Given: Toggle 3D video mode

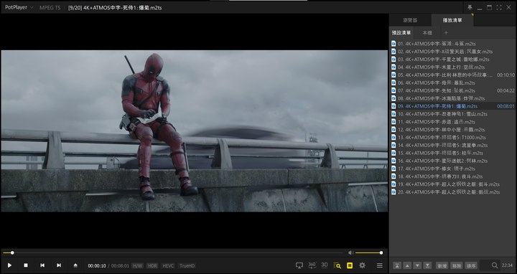Looking at the screenshot, I should coord(325,265).
